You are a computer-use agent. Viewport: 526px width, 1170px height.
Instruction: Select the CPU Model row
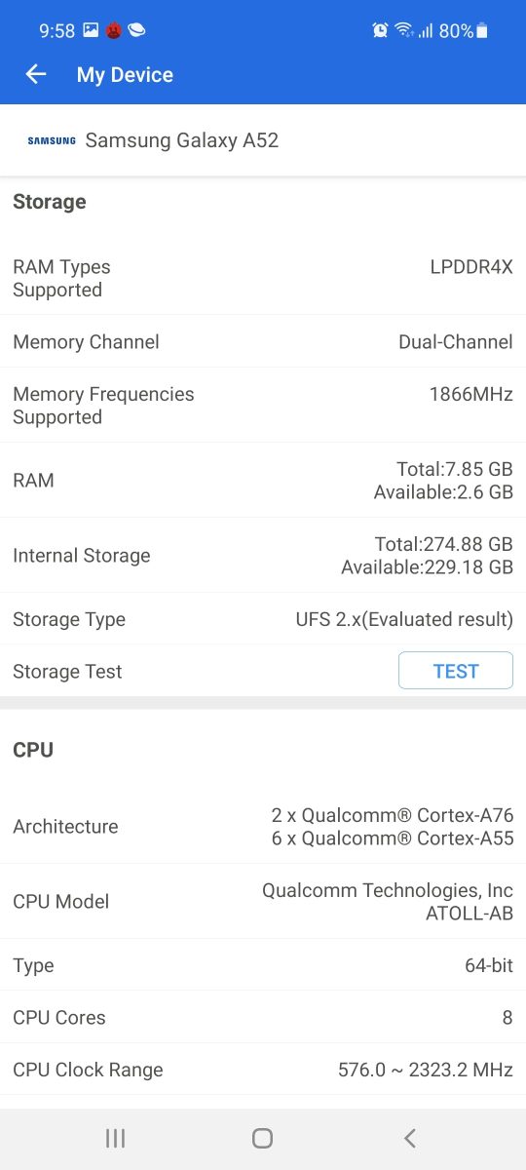(x=263, y=901)
